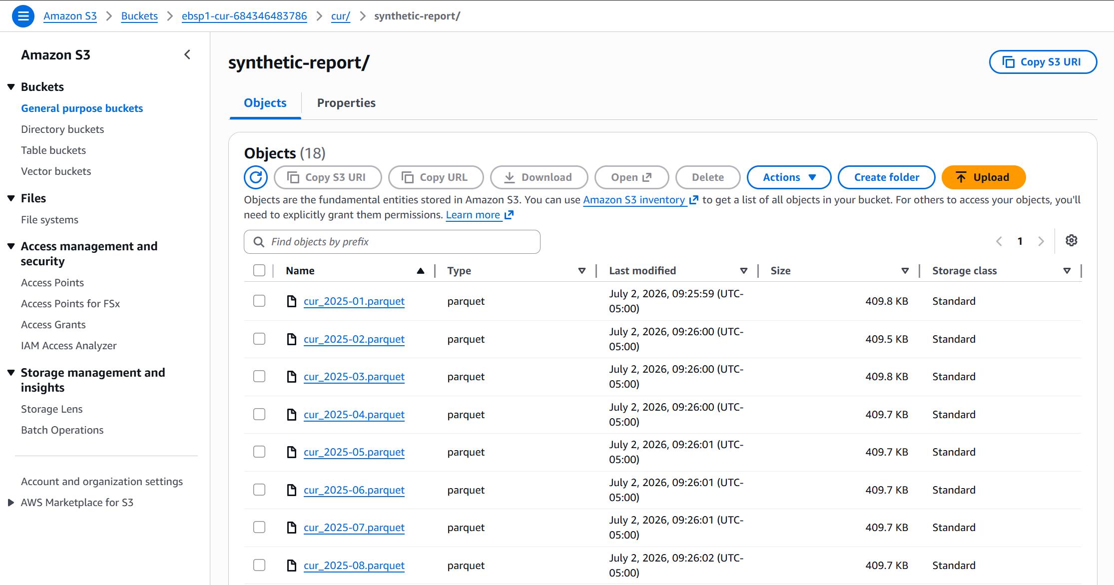1114x585 pixels.
Task: Sort by Name ascending arrow
Action: (421, 271)
